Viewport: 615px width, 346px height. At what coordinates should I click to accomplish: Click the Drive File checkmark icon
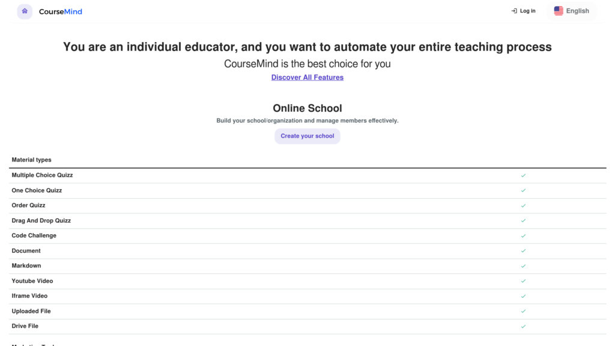523,326
